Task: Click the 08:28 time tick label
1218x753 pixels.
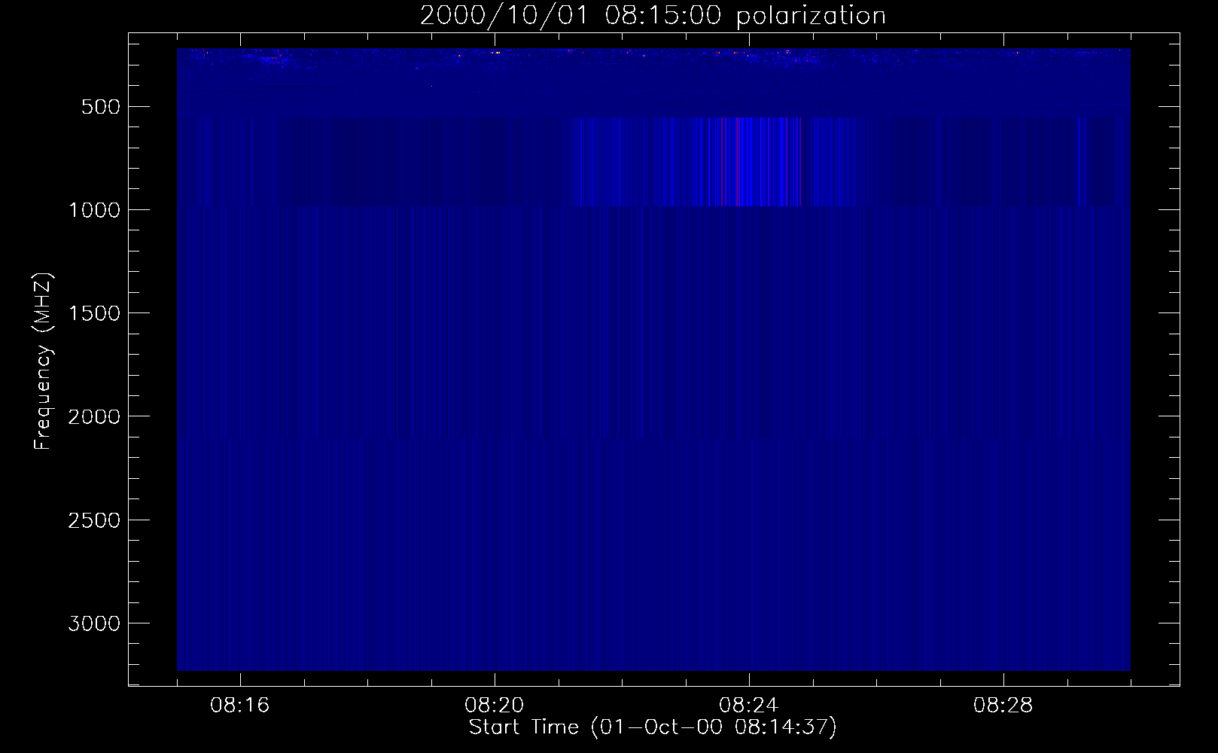Action: click(1003, 706)
